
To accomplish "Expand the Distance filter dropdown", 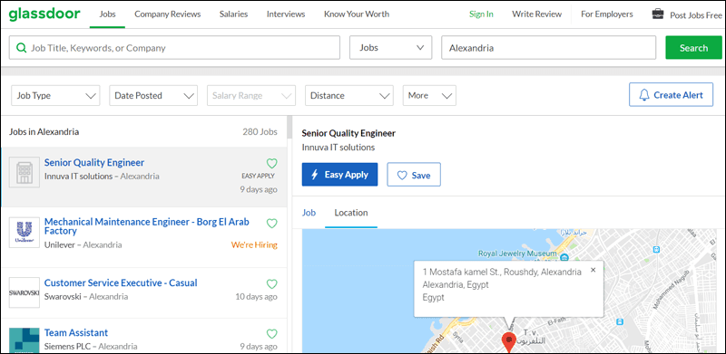I will [x=349, y=96].
